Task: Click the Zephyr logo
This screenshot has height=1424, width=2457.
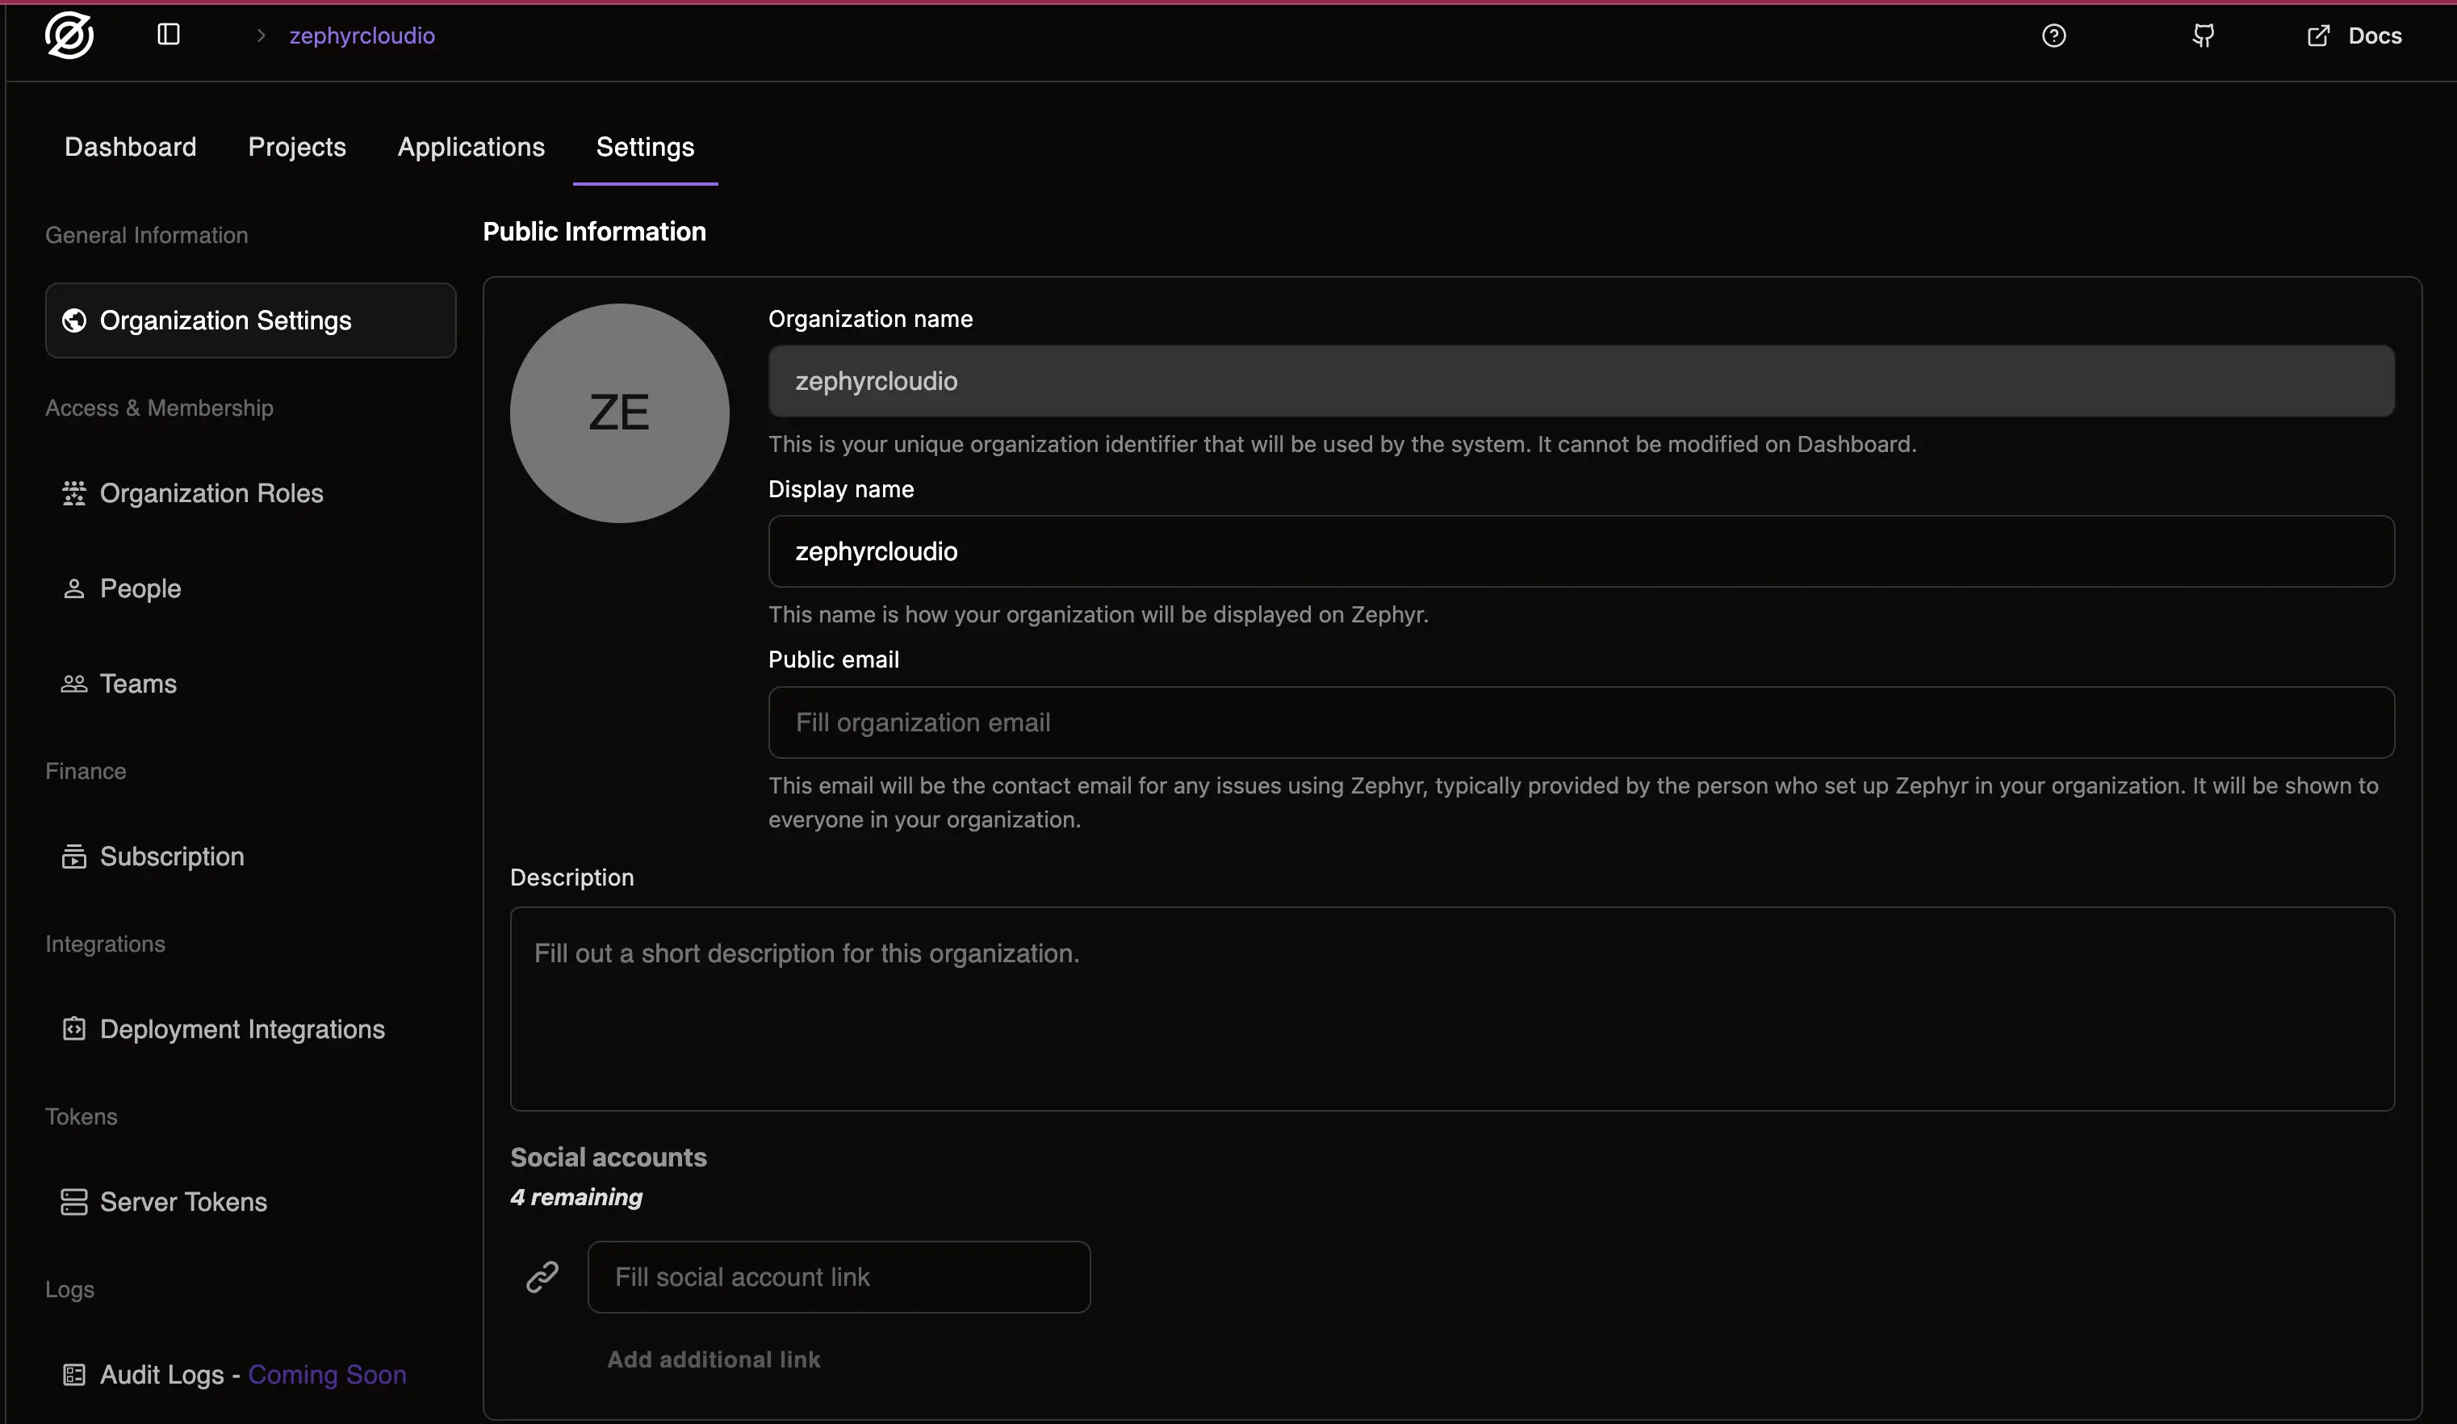Action: pos(67,36)
